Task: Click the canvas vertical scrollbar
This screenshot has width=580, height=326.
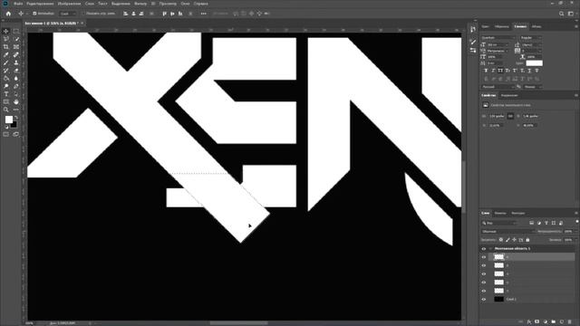Action: click(463, 187)
